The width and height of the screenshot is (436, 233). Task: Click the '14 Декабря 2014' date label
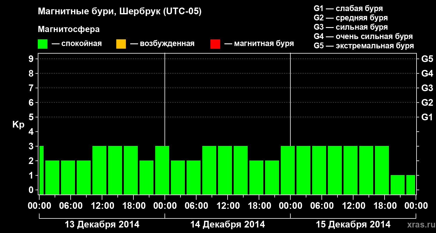[228, 225]
